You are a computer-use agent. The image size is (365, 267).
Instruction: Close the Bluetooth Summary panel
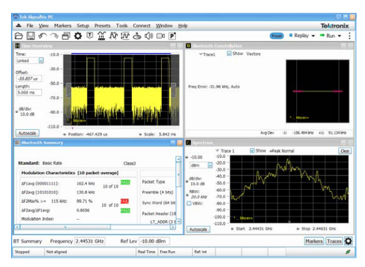(180, 142)
